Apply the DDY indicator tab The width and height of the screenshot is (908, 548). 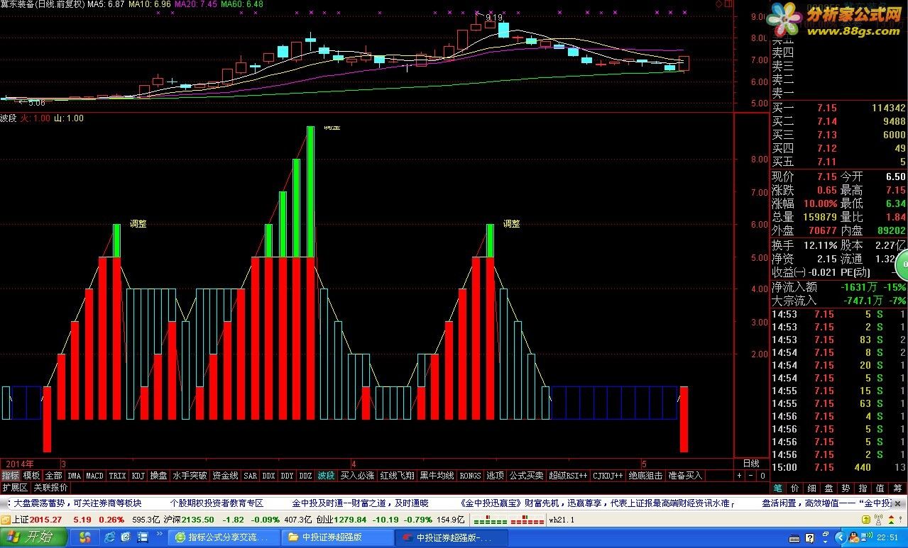click(x=287, y=476)
